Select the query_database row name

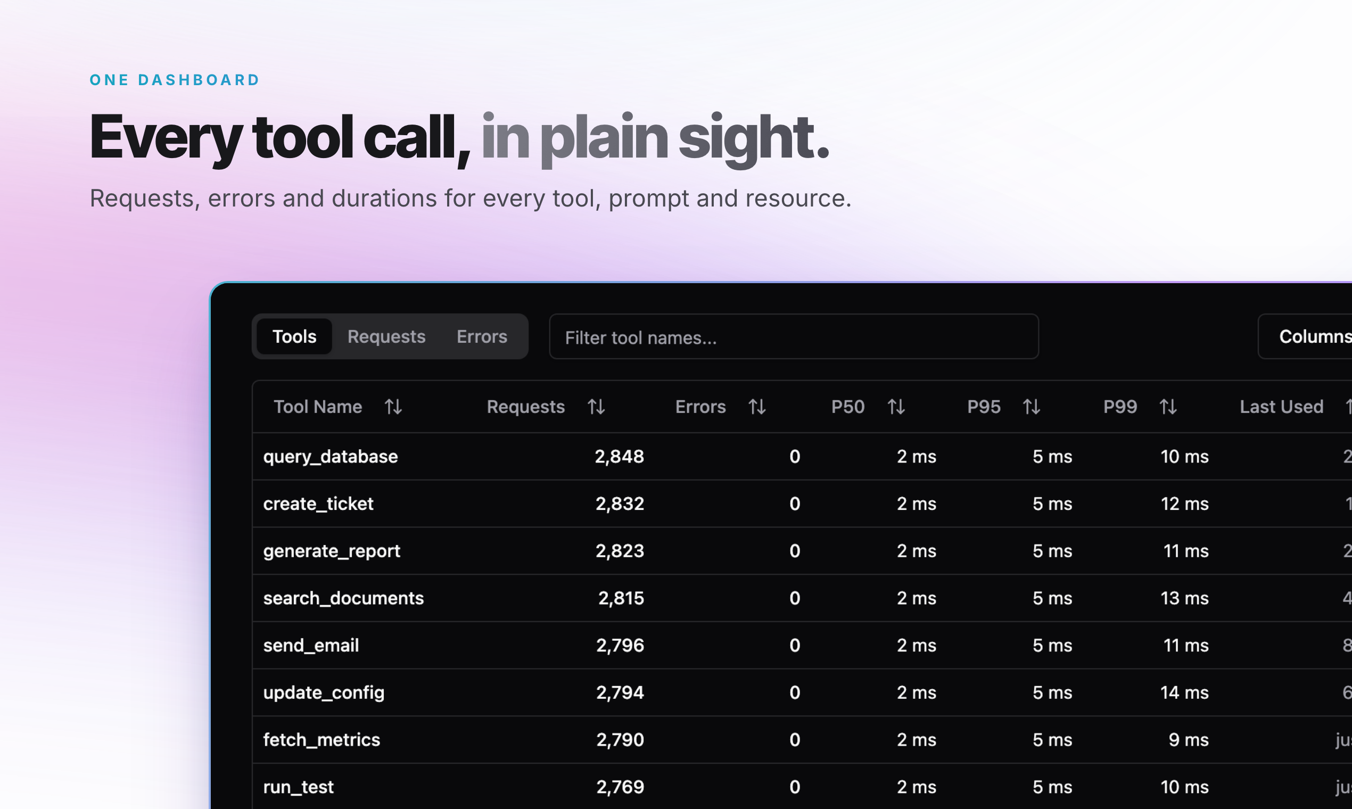331,457
